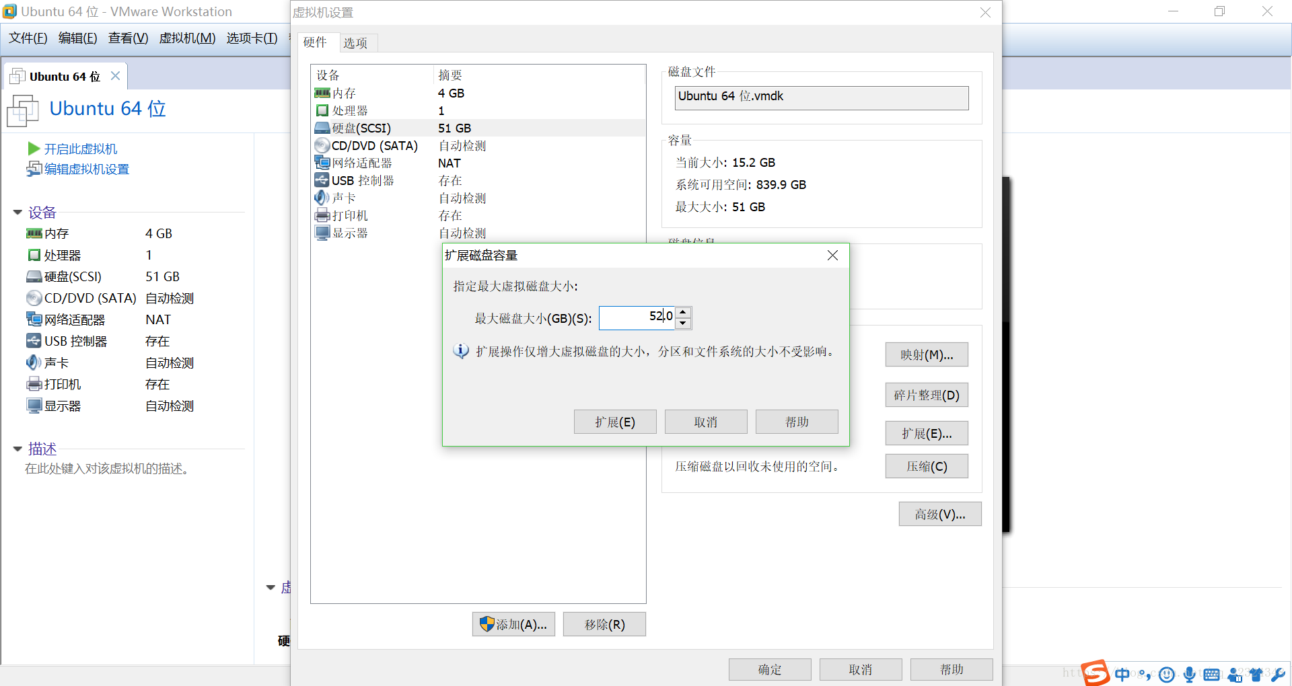Image resolution: width=1292 pixels, height=686 pixels.
Task: Click the sidebar sound card icon in main window
Action: (x=34, y=363)
